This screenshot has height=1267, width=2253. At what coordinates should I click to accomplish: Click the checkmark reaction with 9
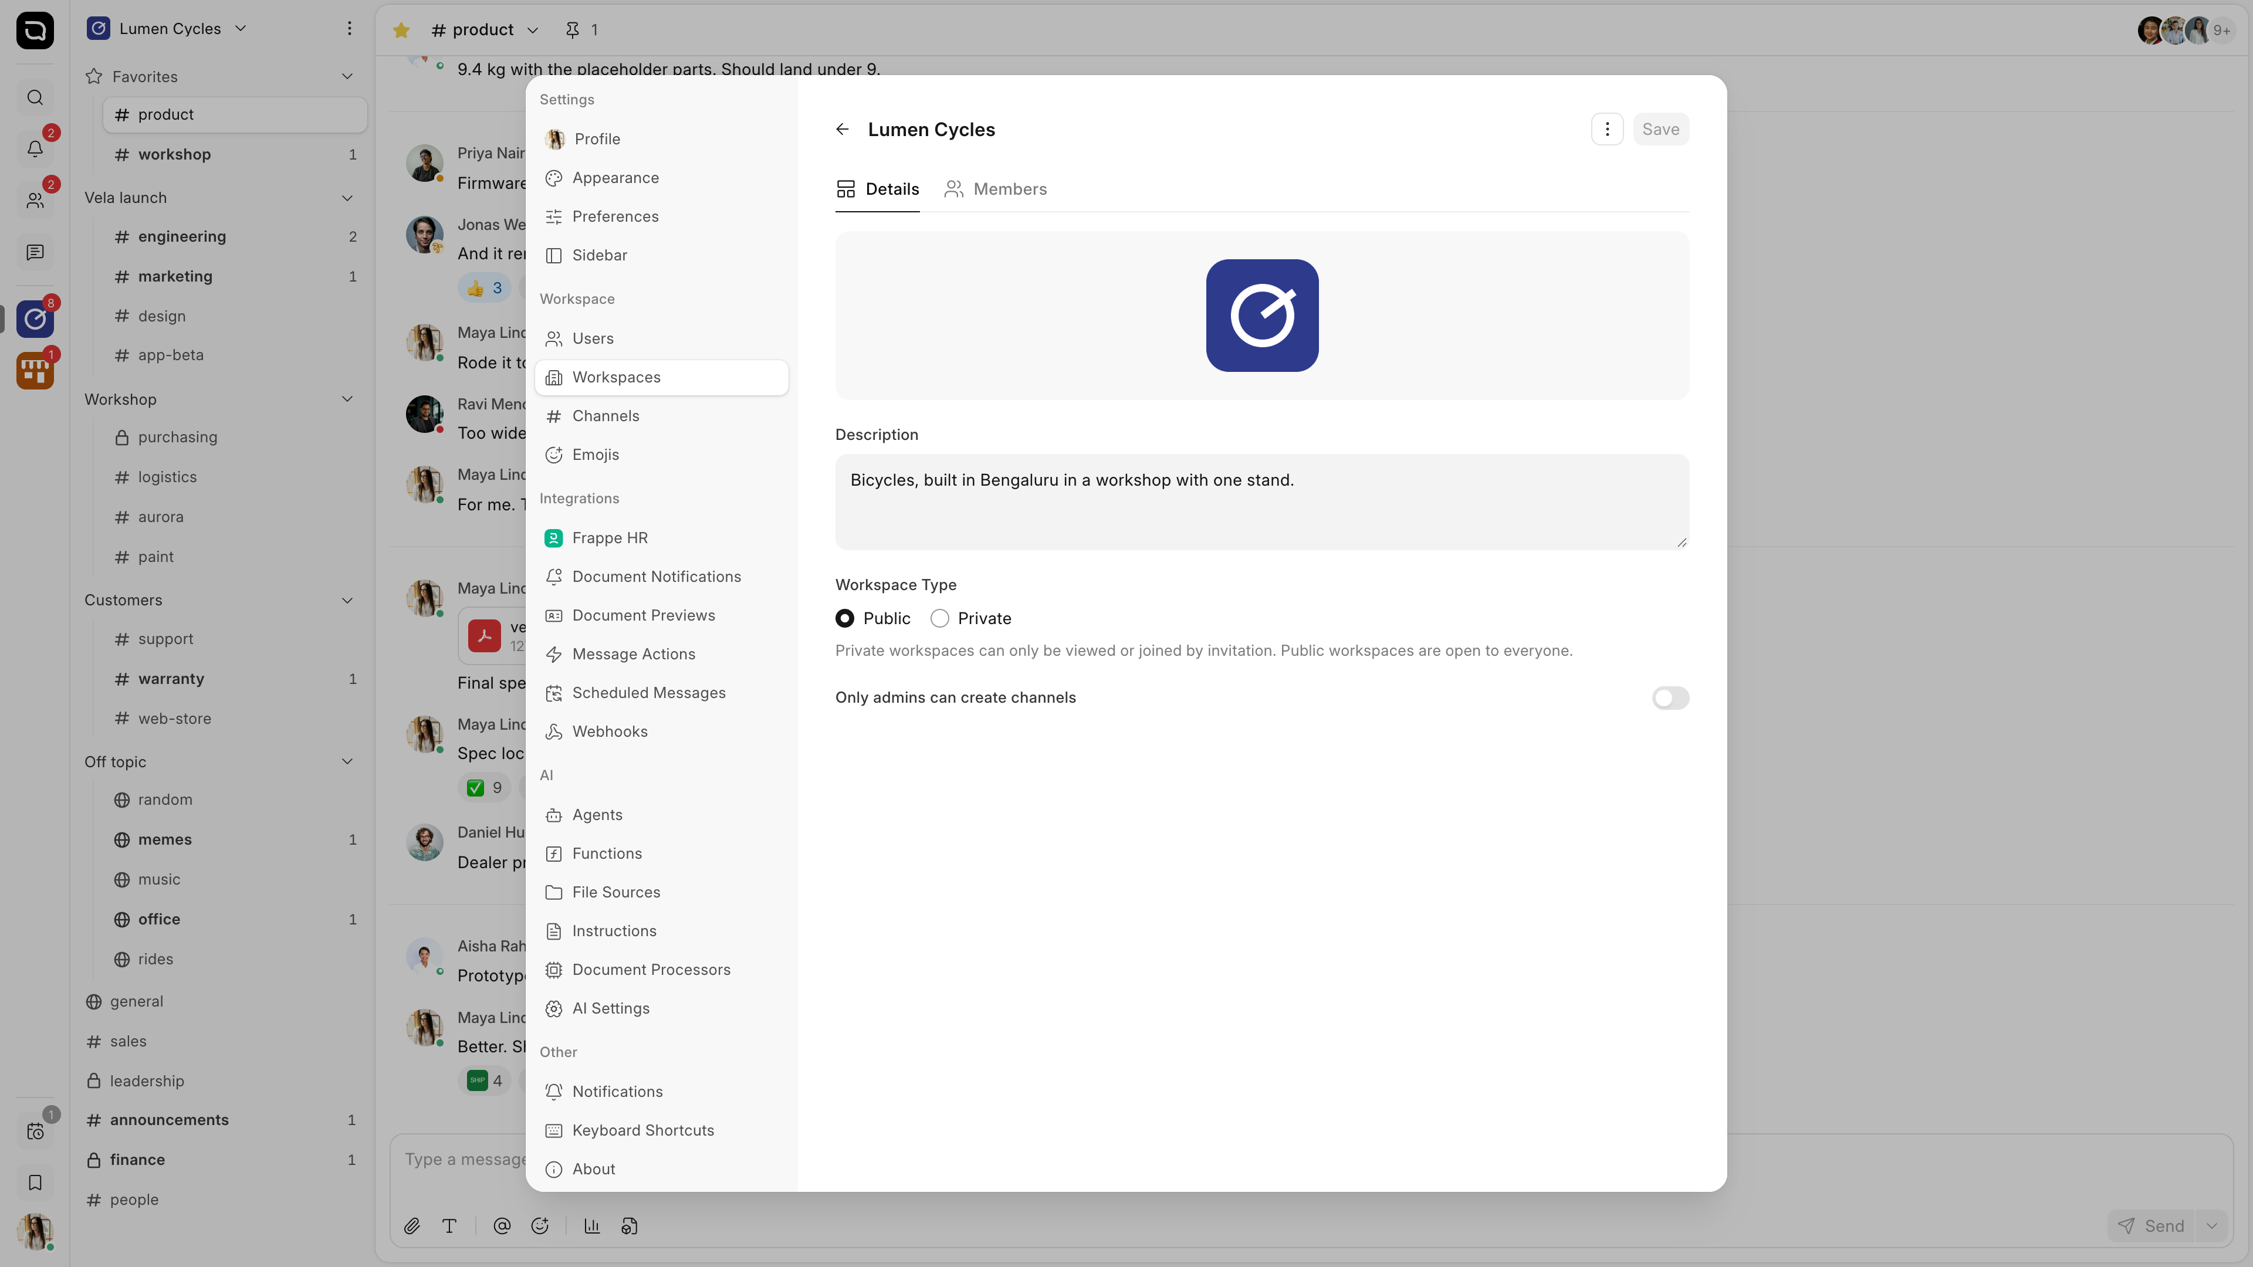pos(485,788)
